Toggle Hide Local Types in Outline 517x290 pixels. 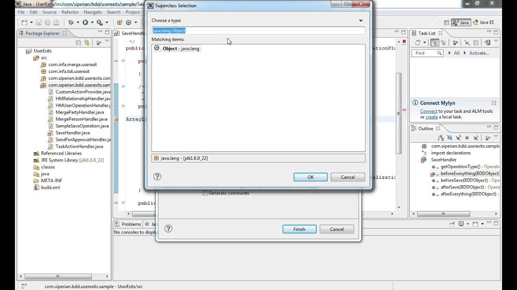476,138
